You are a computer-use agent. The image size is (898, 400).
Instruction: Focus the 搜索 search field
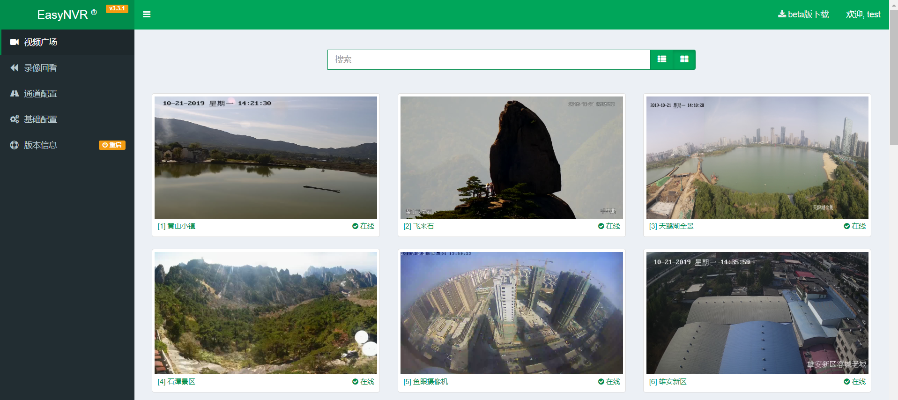[x=489, y=59]
